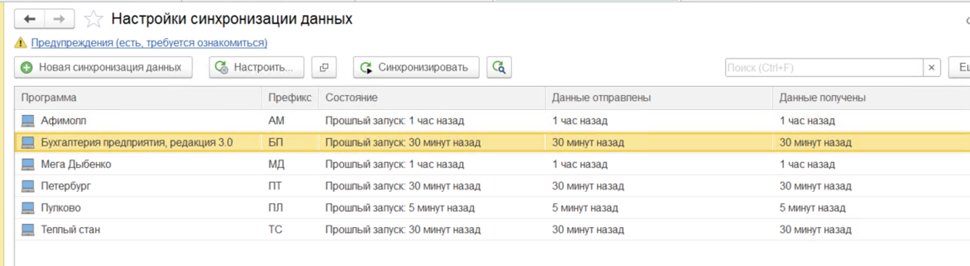Click the back navigation arrow
Screen dimensions: 970x266
[29, 19]
